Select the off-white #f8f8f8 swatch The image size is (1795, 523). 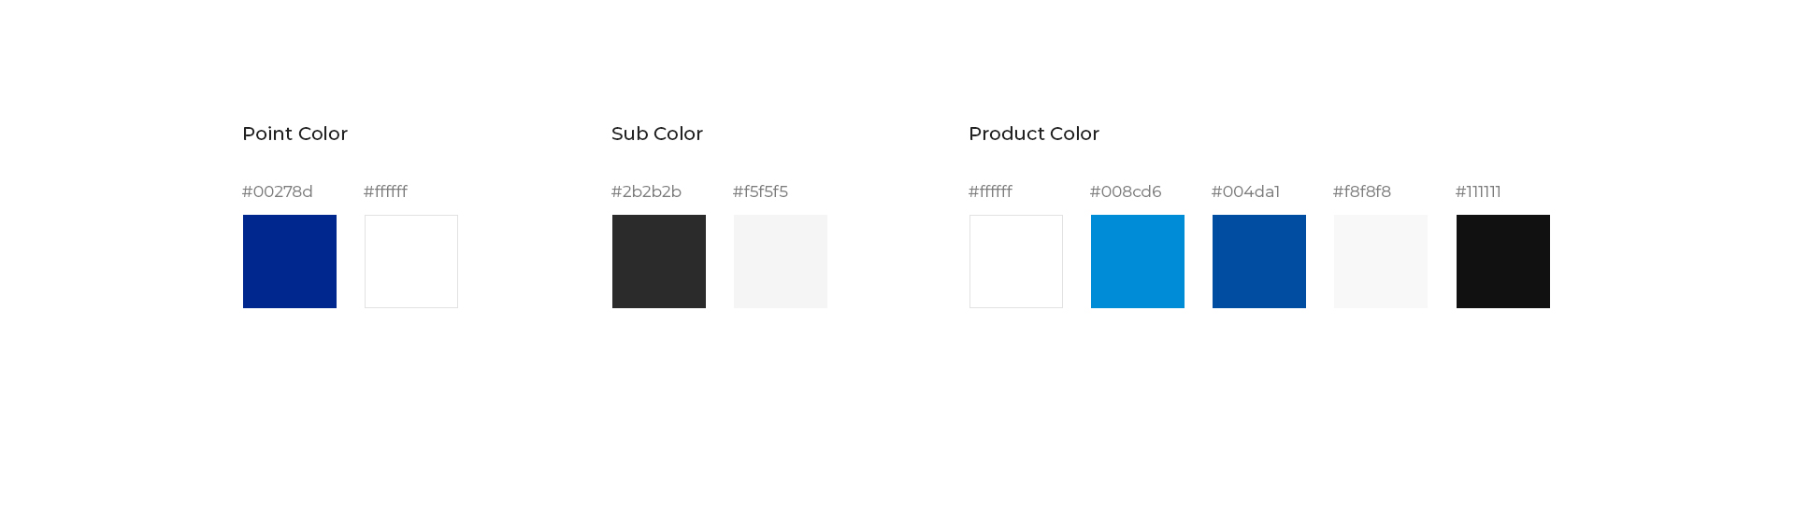tap(1381, 261)
